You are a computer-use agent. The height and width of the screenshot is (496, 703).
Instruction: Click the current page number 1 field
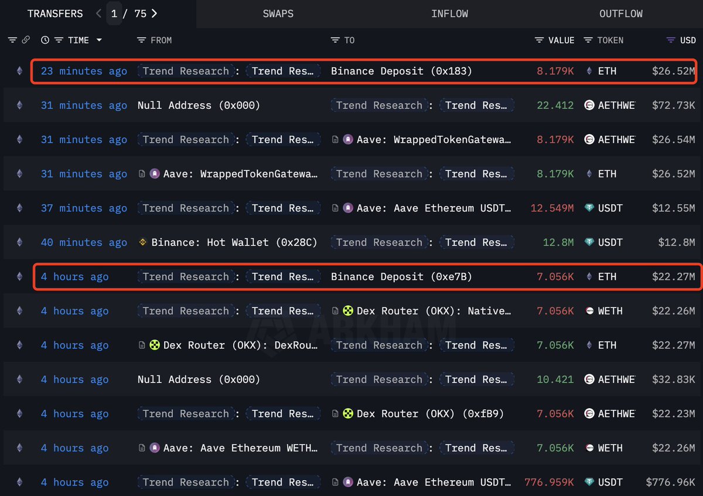[114, 13]
